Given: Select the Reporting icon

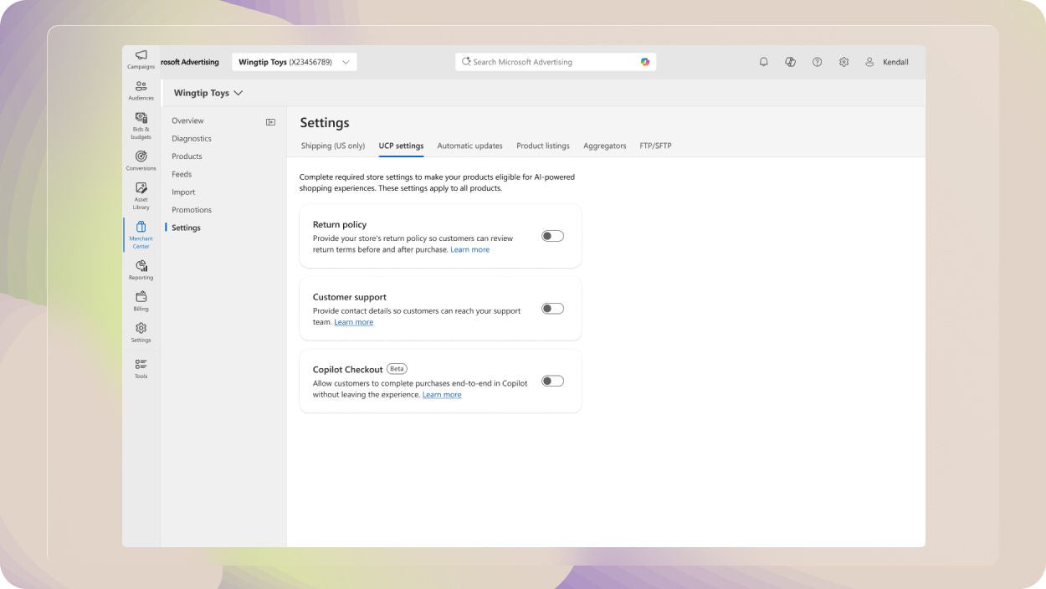Looking at the screenshot, I should 141,268.
